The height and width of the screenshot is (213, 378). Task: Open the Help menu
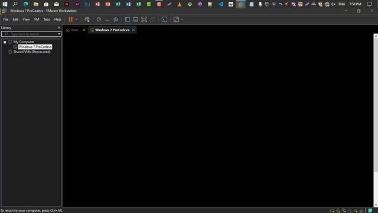click(x=58, y=20)
